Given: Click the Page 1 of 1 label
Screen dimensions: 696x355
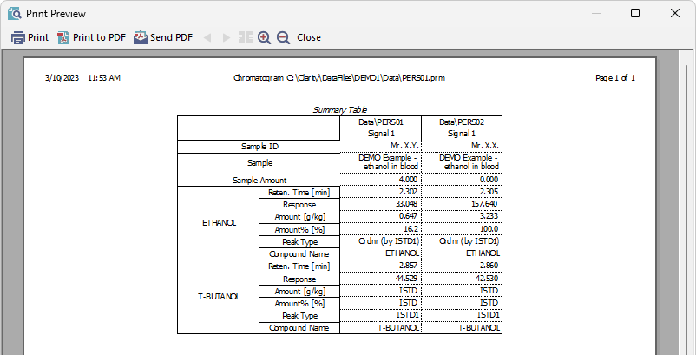Looking at the screenshot, I should point(614,78).
